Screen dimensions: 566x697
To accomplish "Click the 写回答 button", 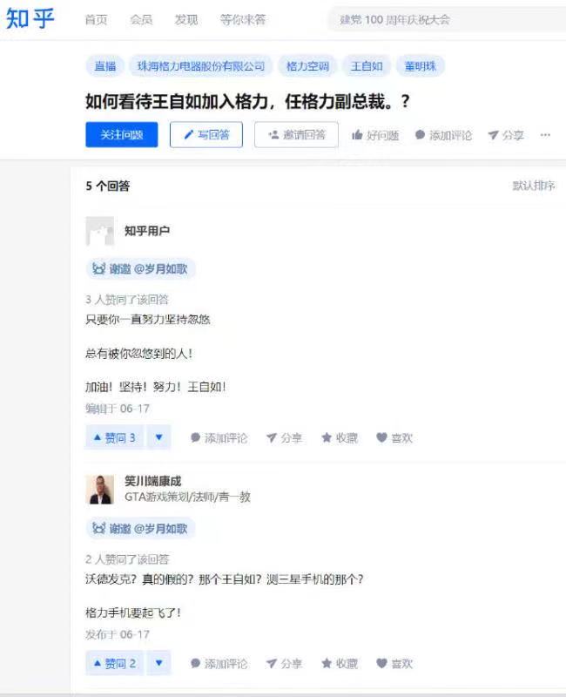I will click(206, 135).
